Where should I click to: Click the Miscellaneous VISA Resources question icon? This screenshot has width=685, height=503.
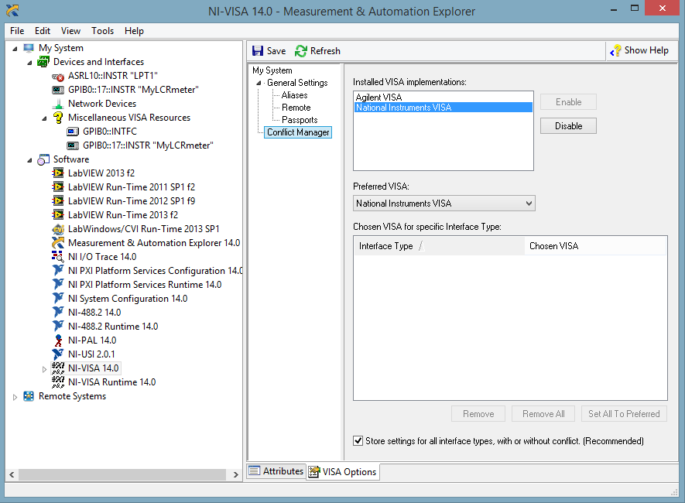58,118
